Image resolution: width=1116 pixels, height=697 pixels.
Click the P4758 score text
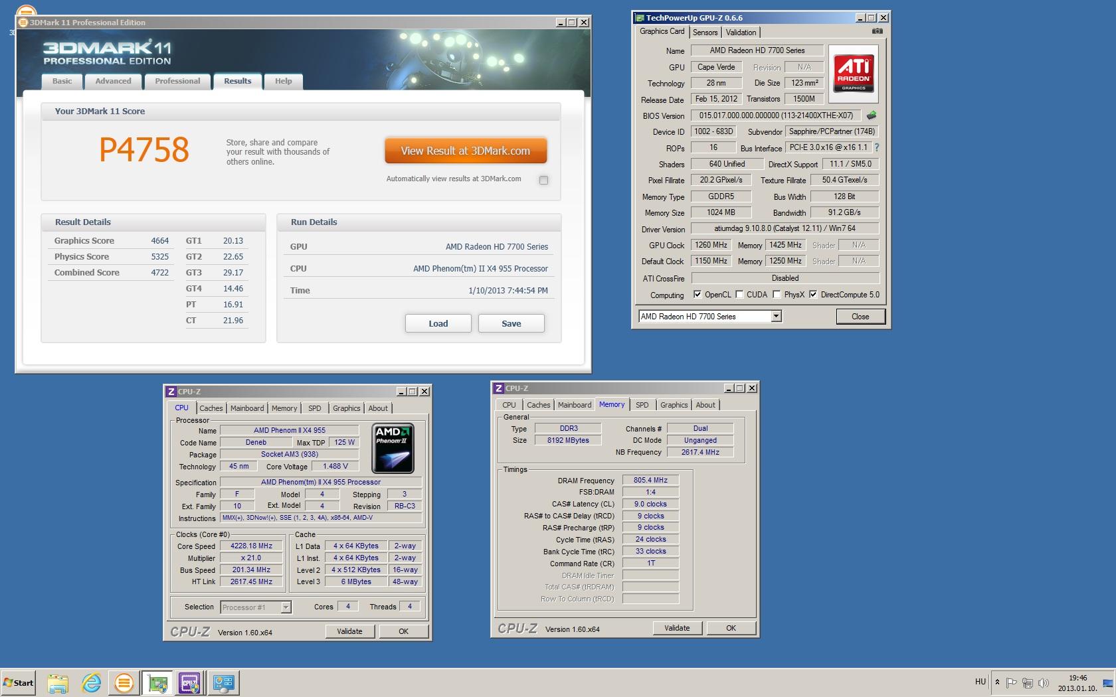[144, 150]
